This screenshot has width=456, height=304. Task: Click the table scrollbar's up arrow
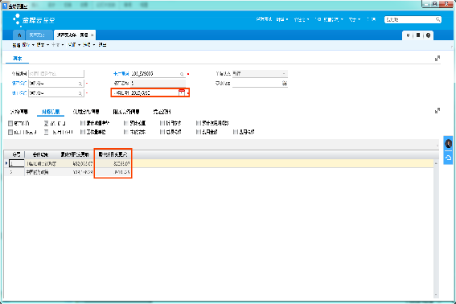(x=436, y=163)
